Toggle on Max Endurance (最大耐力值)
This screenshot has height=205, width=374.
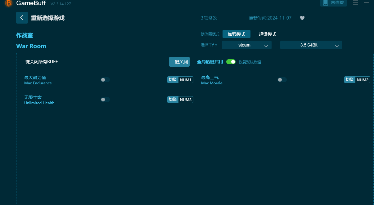pyautogui.click(x=105, y=80)
